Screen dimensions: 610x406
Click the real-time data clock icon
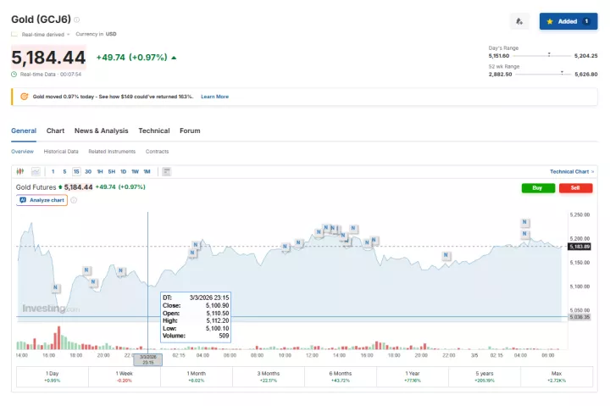14,74
